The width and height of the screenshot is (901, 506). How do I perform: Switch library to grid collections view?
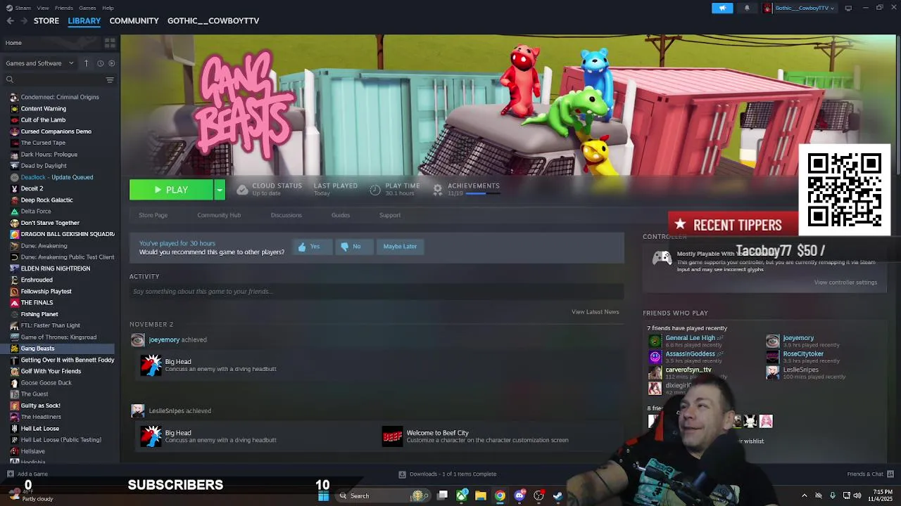tap(110, 43)
